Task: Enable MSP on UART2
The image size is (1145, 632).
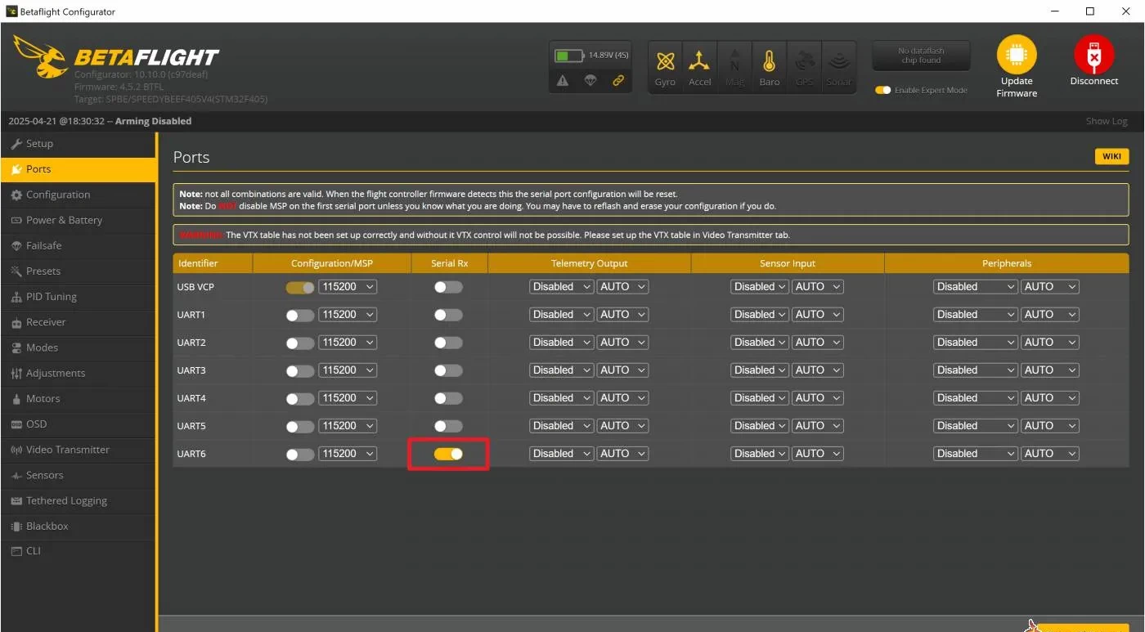Action: tap(300, 343)
